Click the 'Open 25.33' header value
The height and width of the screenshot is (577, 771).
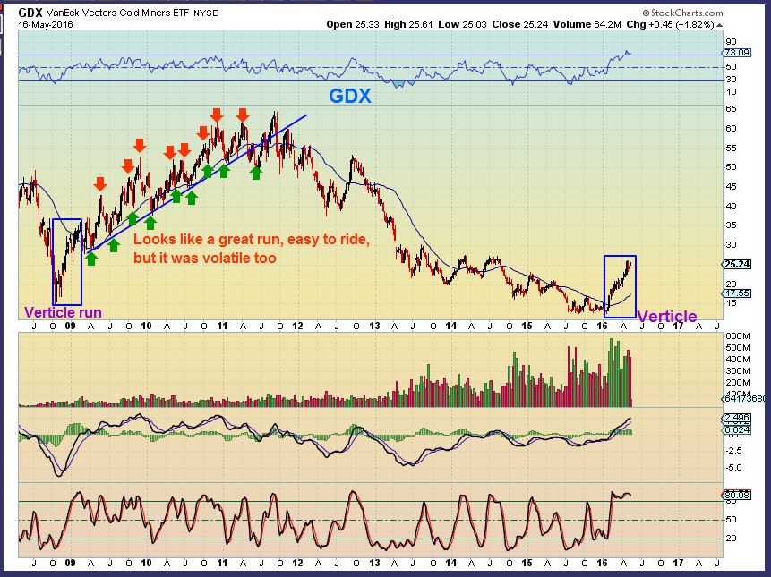click(353, 24)
